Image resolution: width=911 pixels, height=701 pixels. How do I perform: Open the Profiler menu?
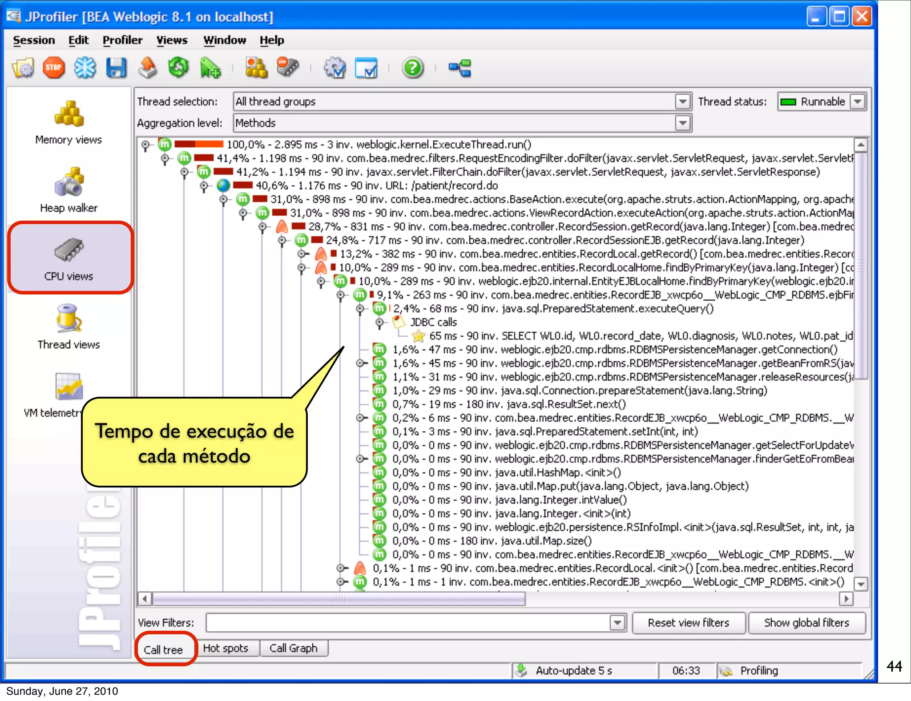coord(122,40)
